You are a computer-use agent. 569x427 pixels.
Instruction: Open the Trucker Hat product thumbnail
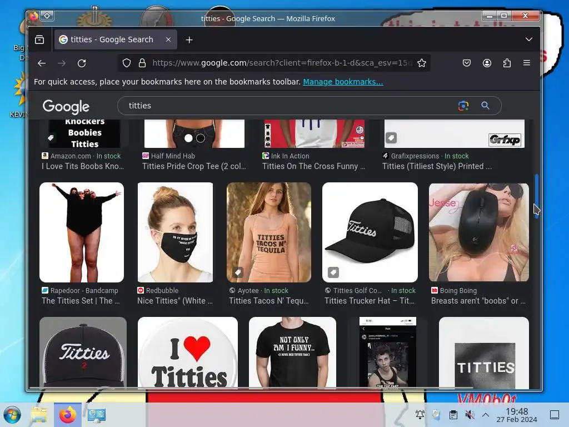pos(370,232)
